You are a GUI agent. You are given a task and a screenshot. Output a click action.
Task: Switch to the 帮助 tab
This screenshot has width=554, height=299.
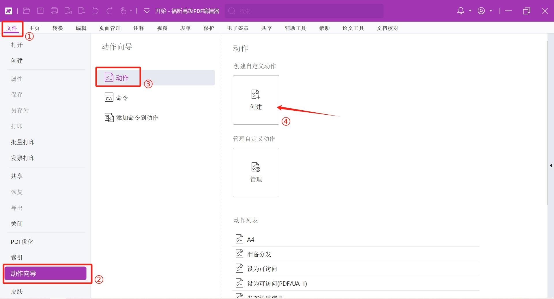324,28
